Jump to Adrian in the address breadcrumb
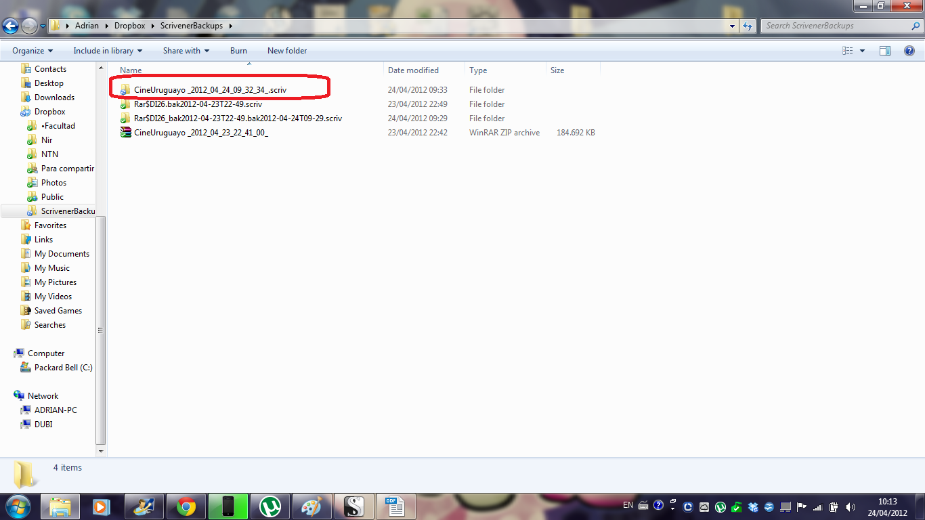925x520 pixels. click(87, 26)
